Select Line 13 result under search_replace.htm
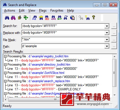Screen dimensions: 120x110 [x=53, y=85]
